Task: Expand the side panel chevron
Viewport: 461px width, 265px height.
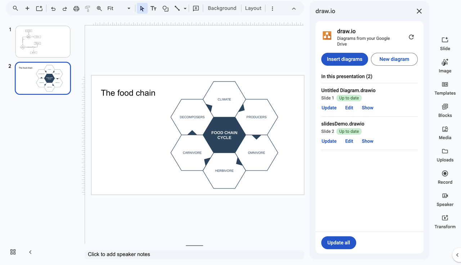Action: pos(457,255)
